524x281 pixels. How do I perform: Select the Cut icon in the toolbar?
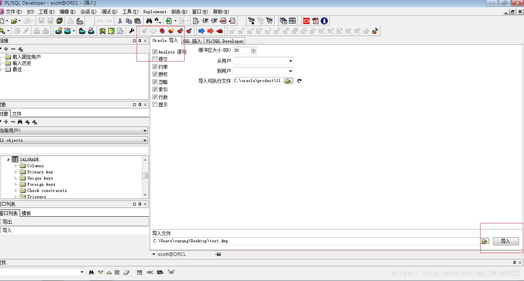pos(120,21)
